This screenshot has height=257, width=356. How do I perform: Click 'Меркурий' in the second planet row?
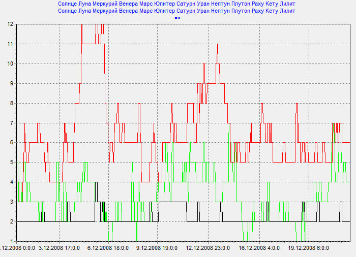coord(114,11)
